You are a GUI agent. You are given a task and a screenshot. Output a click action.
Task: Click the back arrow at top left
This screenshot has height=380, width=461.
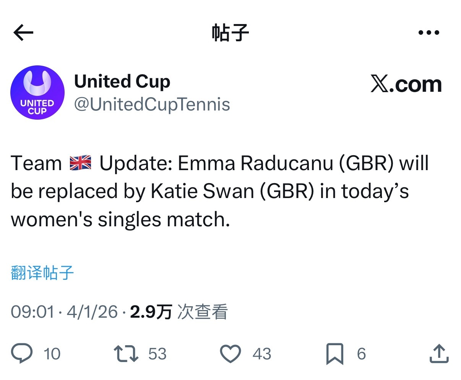[x=23, y=32]
